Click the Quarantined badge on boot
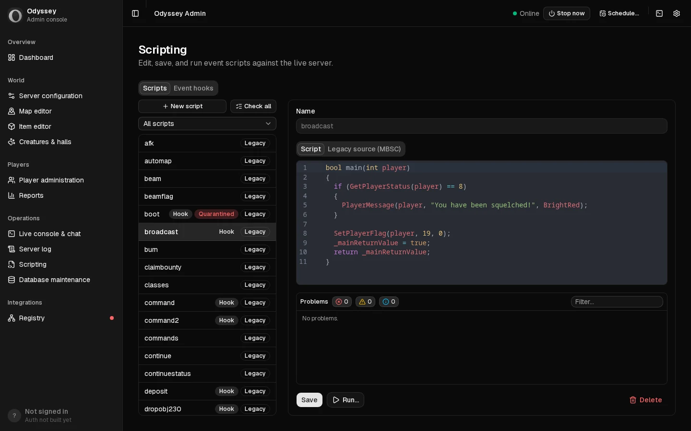The image size is (691, 431). tap(216, 214)
